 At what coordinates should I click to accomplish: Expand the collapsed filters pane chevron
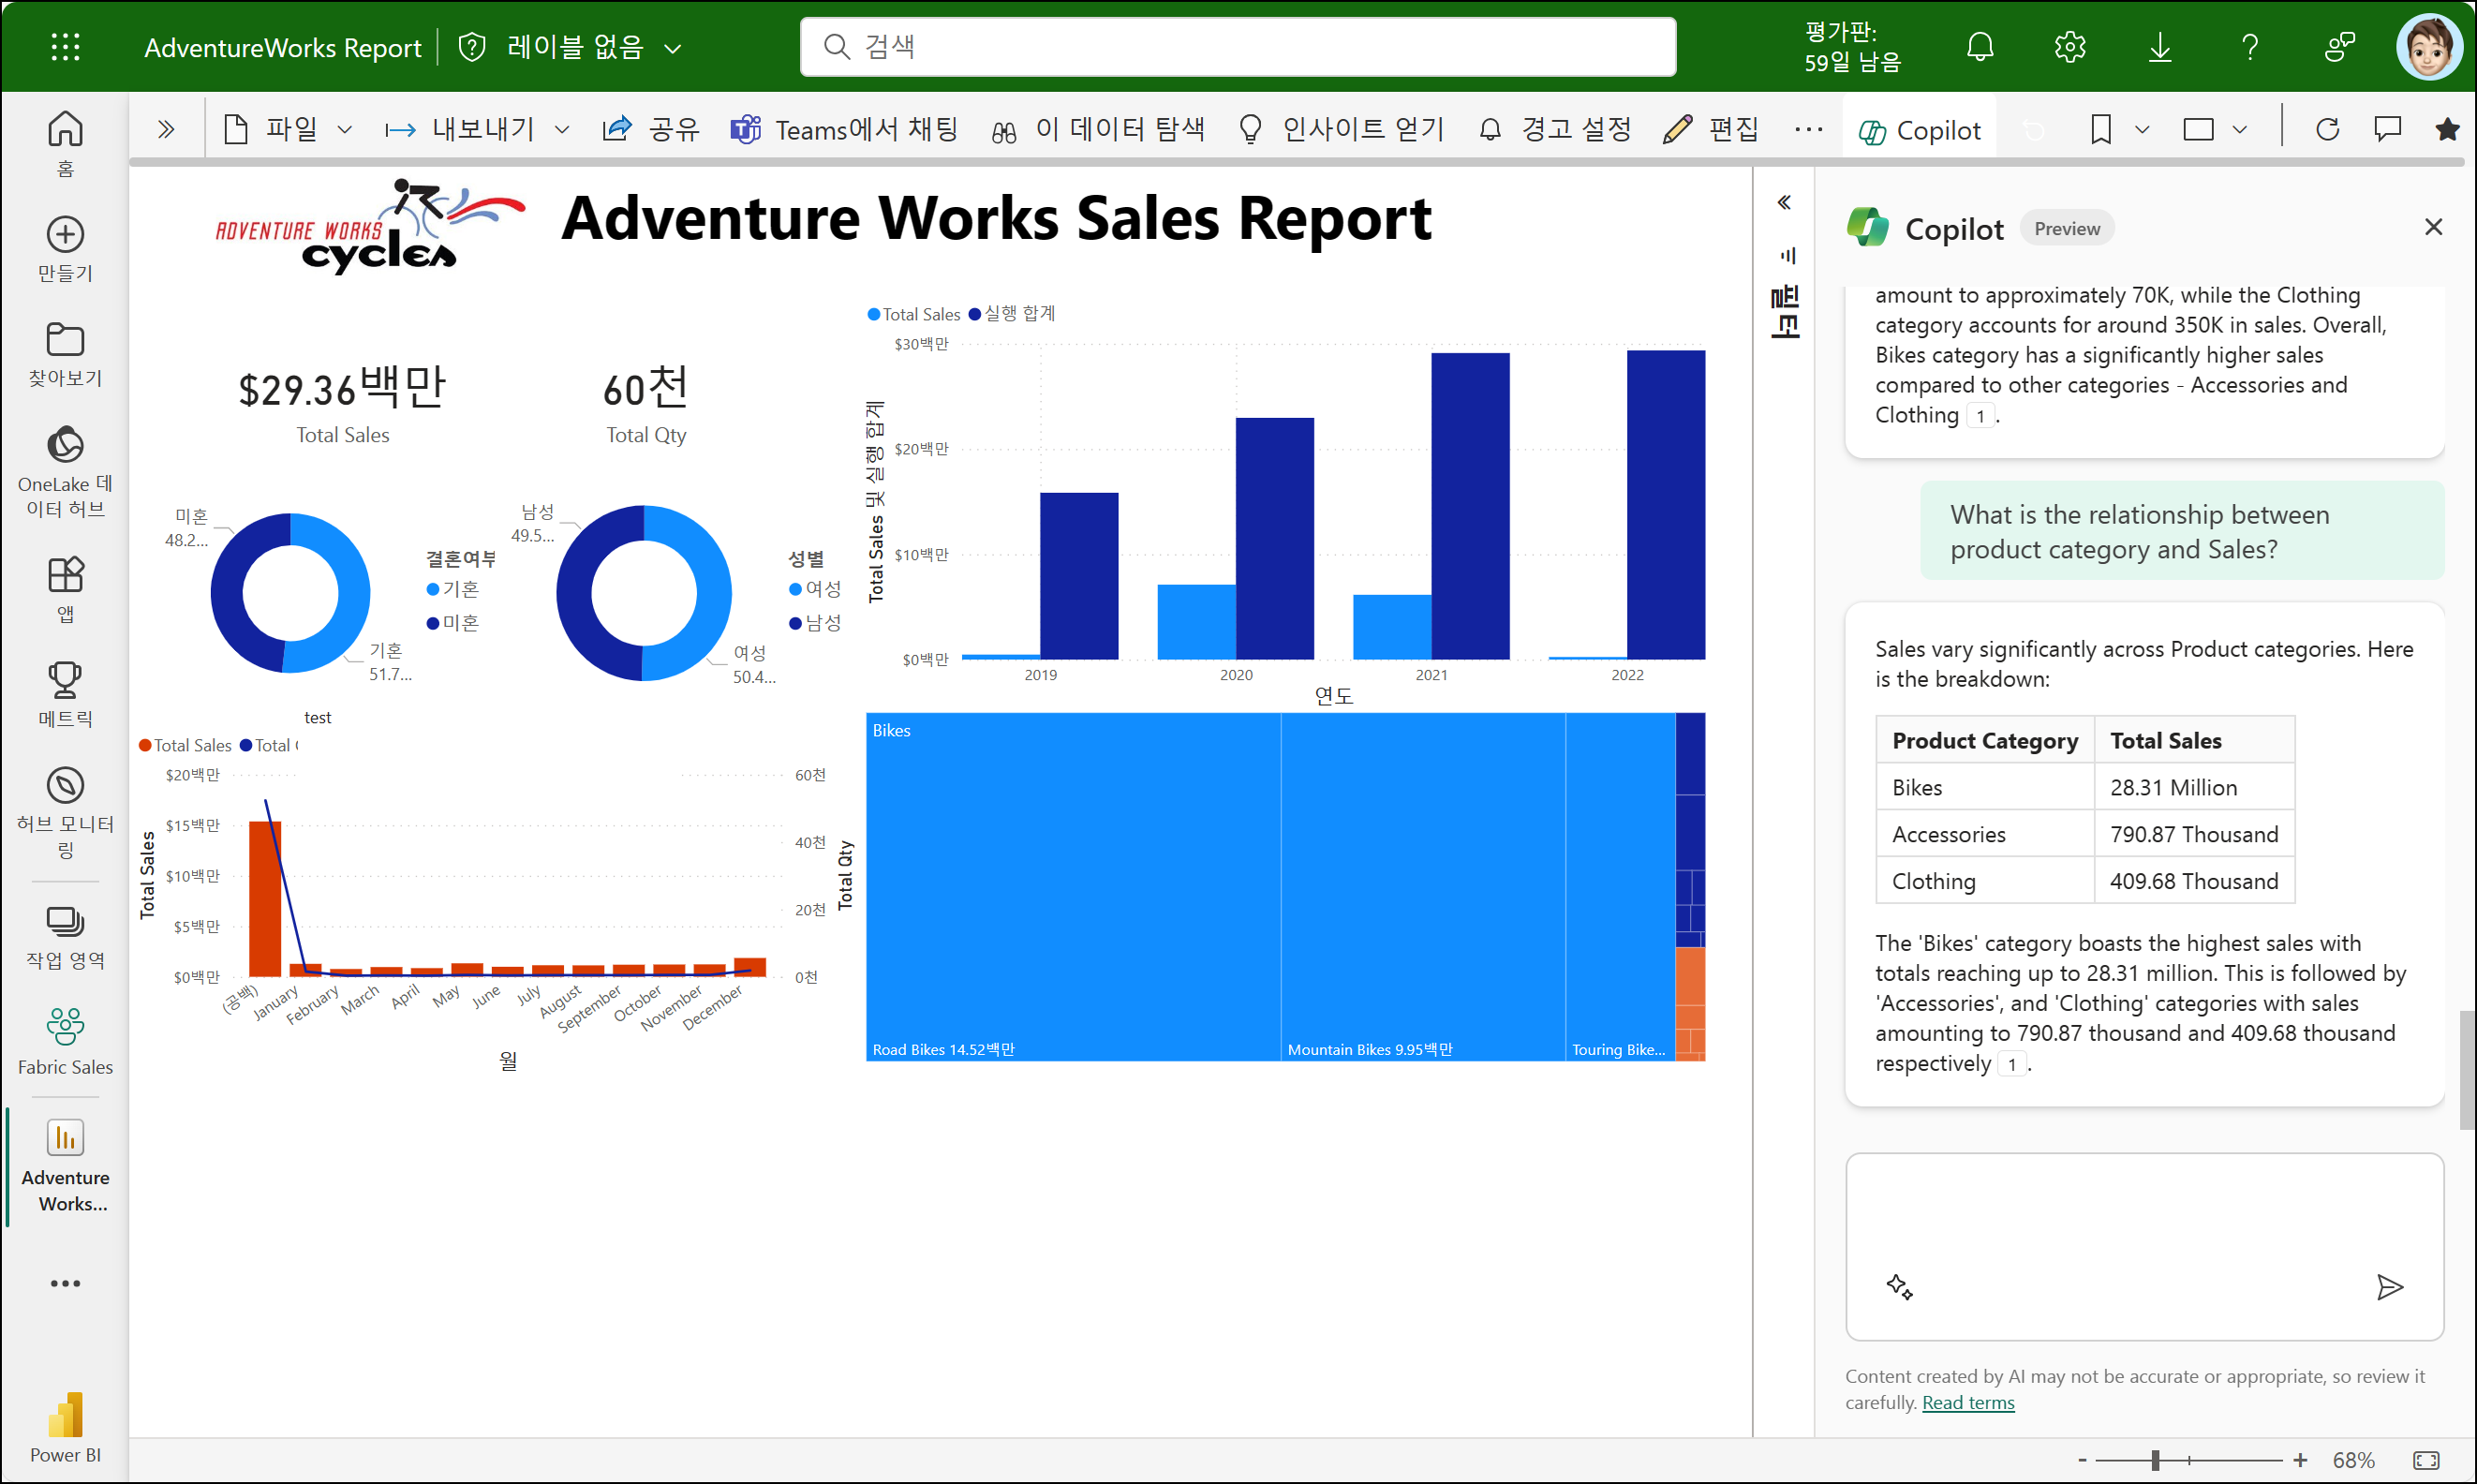click(x=1784, y=203)
